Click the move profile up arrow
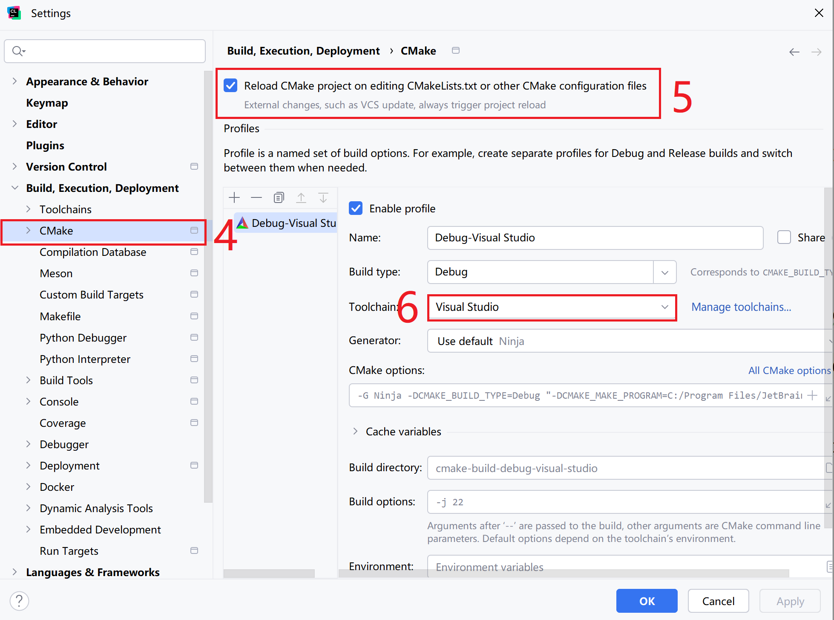This screenshot has height=620, width=834. click(301, 197)
